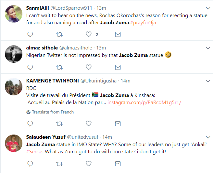Retweet SanmiAlli's Rochas Okorocha tweet
Screen dimensions: 213x173
tap(59, 34)
